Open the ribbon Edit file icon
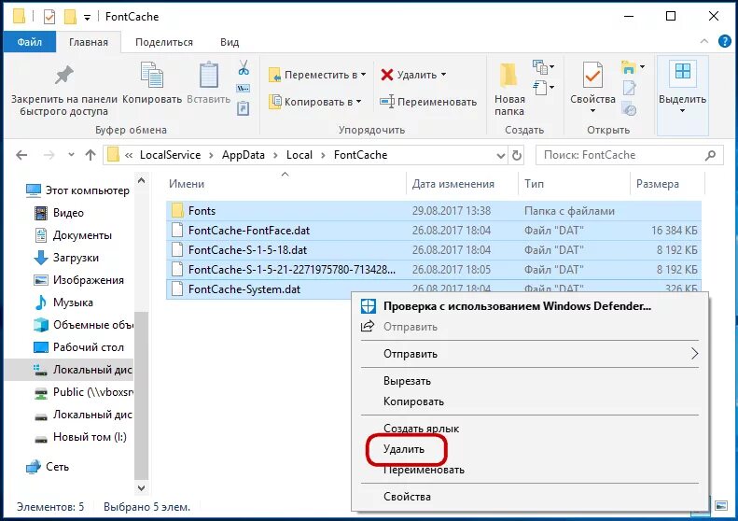Viewport: 738px width, 521px height. (629, 88)
